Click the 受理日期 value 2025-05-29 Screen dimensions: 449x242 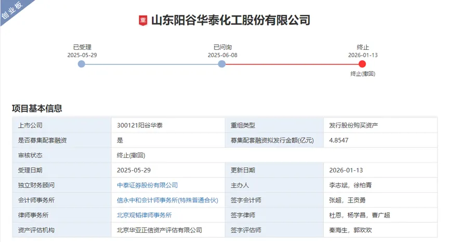(134, 170)
